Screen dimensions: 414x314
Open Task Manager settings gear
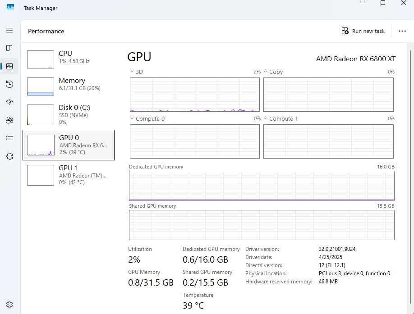point(9,305)
